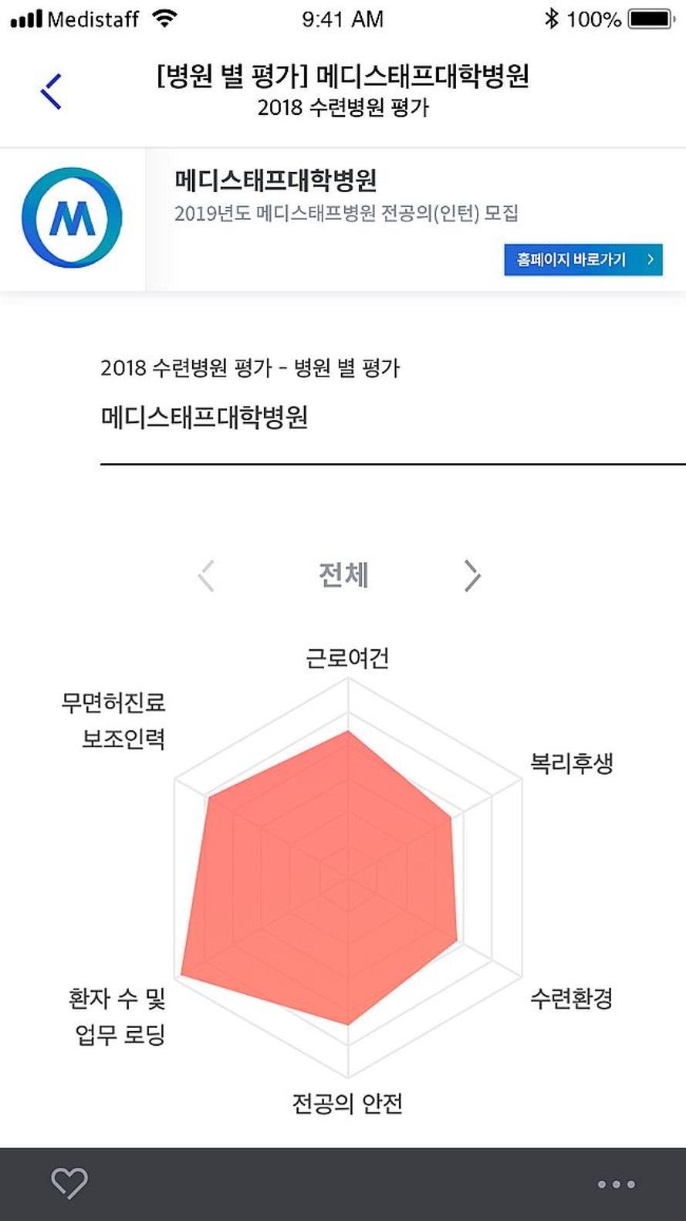Tap the 전체 category label

click(x=343, y=575)
